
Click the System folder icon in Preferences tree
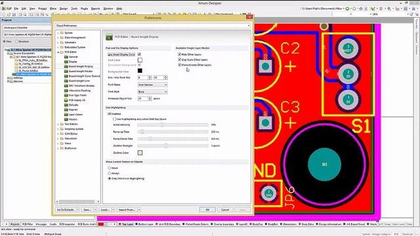click(x=62, y=33)
